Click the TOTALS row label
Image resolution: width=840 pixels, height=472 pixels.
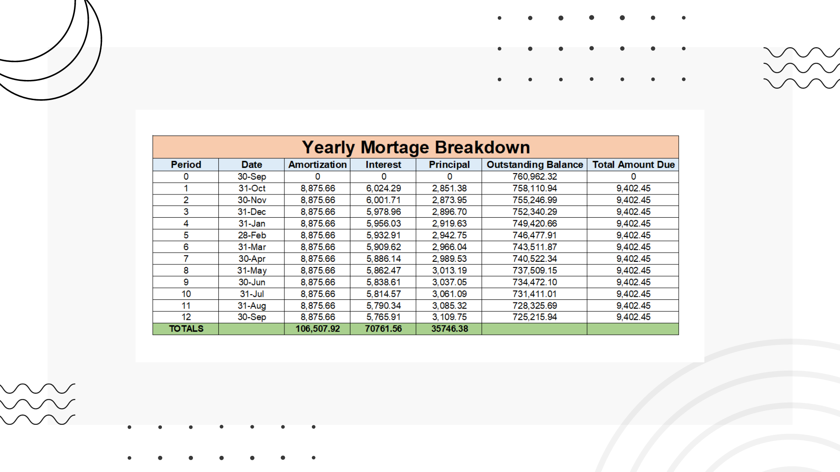pos(186,329)
